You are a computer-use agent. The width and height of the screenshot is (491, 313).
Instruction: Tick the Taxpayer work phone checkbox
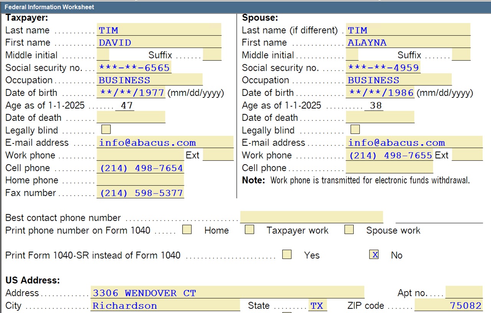[249, 230]
